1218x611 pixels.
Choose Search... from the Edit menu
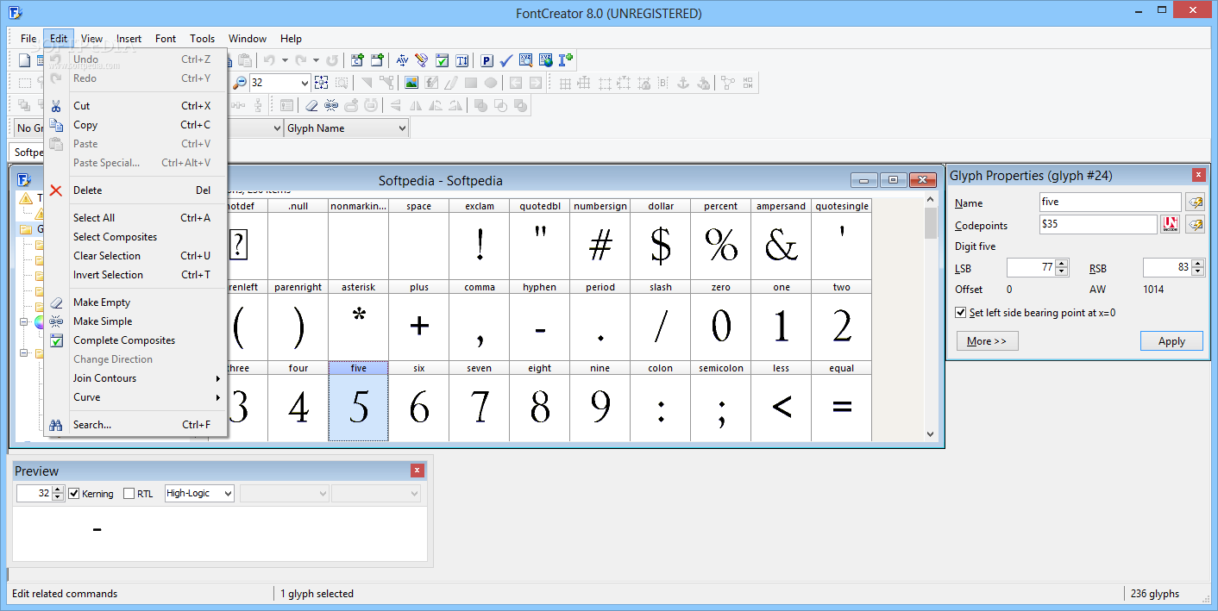(136, 425)
